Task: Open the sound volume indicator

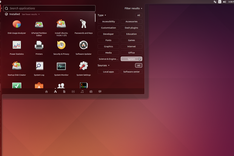Action: pyautogui.click(x=225, y=2)
